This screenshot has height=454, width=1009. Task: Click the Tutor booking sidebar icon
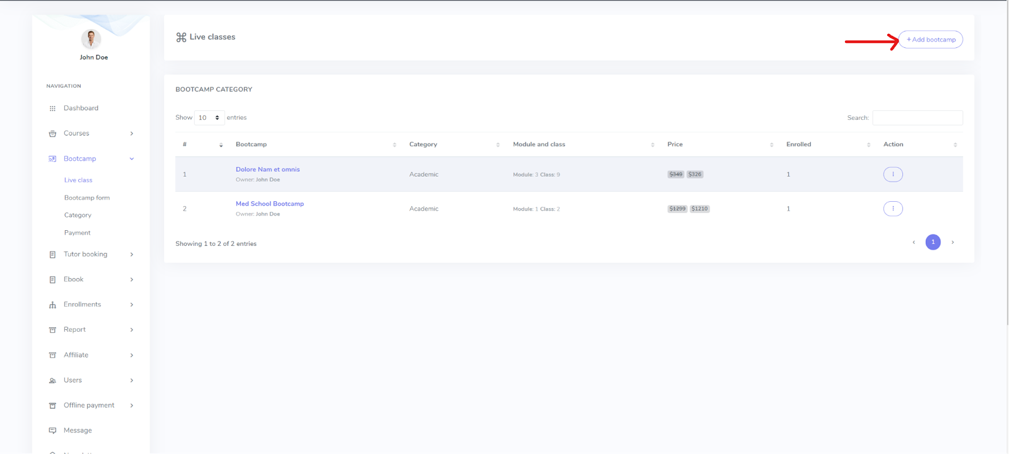[52, 255]
